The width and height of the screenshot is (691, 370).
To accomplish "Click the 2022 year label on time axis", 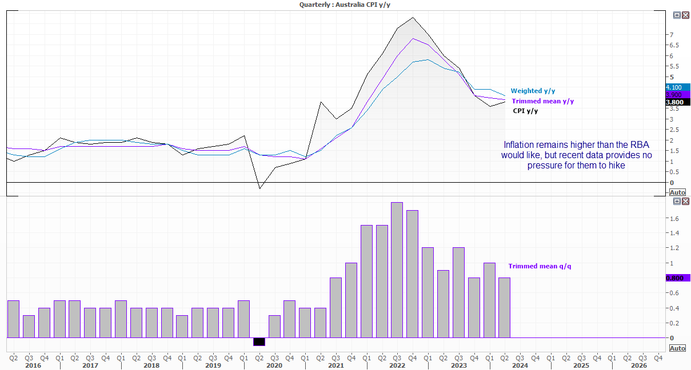I will [397, 365].
